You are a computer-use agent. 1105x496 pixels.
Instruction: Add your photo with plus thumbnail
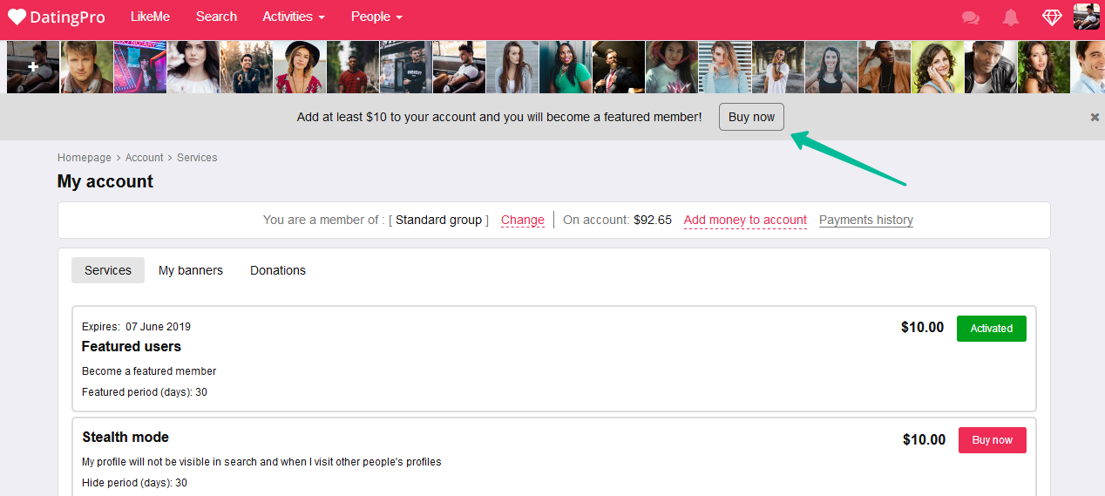click(x=33, y=67)
